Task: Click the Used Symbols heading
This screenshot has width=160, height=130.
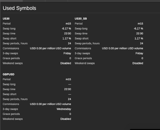Action: (x=19, y=8)
